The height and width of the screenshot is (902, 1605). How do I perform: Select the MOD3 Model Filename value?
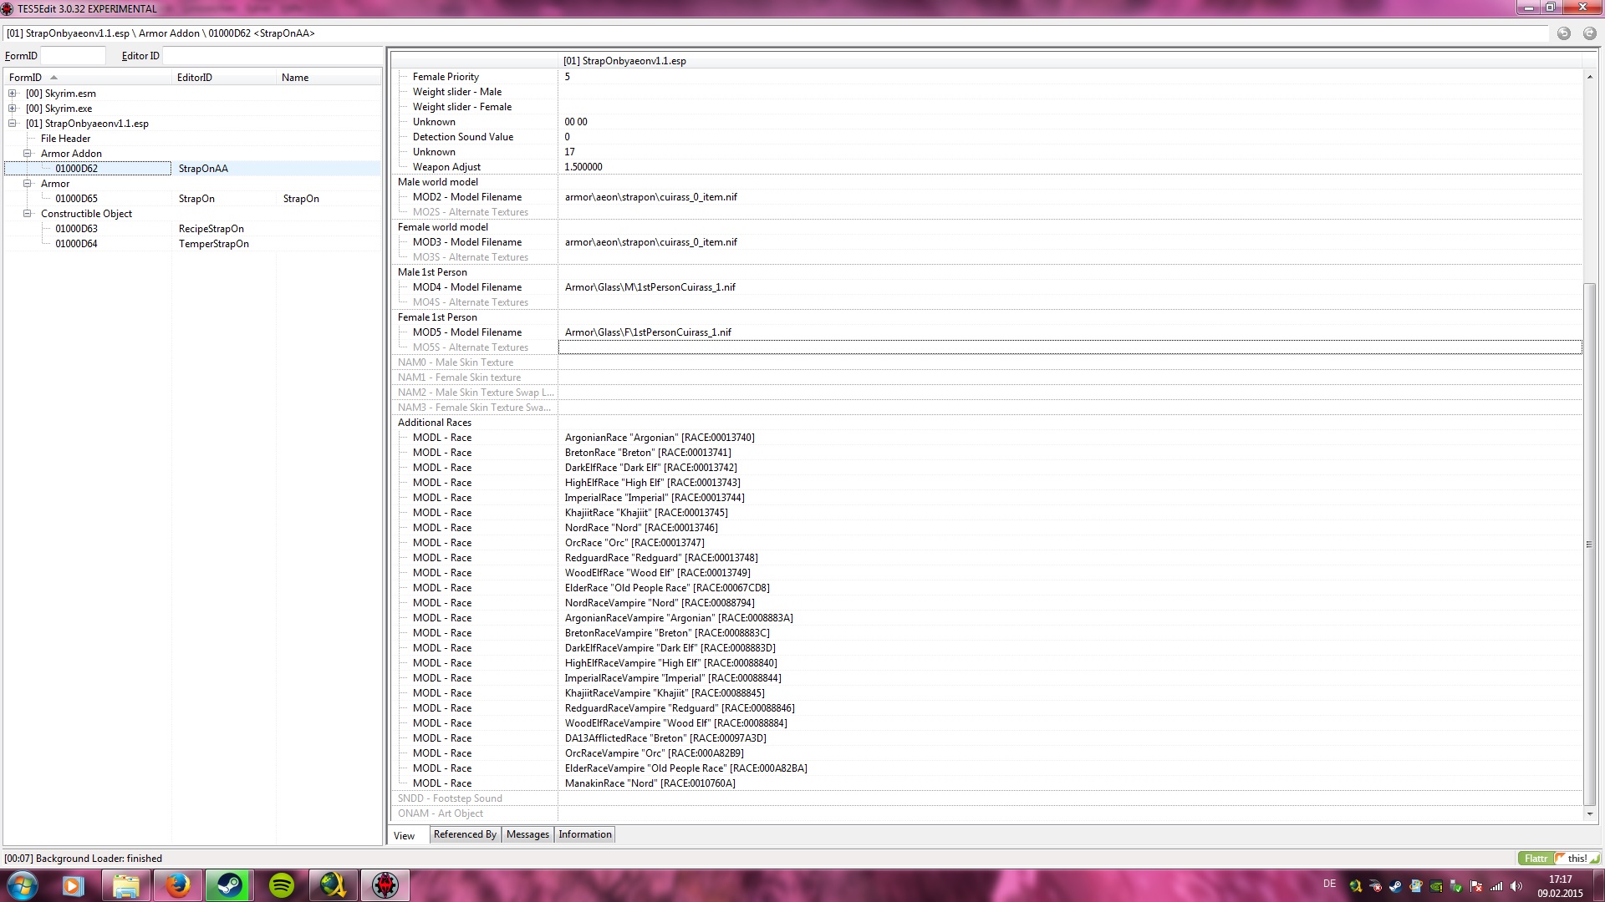651,242
